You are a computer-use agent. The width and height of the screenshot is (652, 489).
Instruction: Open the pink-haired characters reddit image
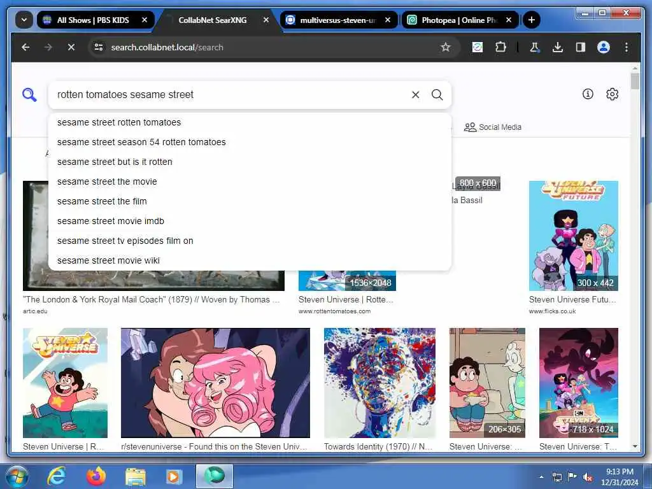tap(215, 383)
